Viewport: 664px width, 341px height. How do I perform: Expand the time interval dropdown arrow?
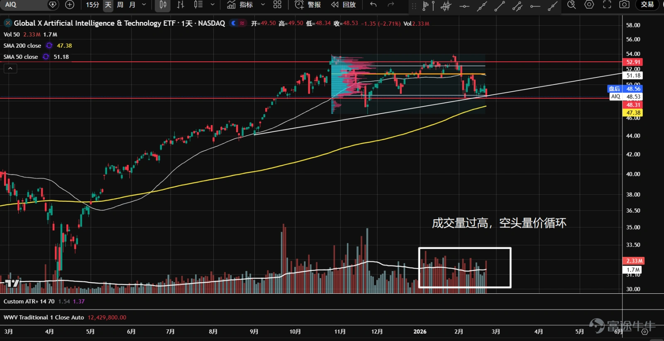pos(144,5)
